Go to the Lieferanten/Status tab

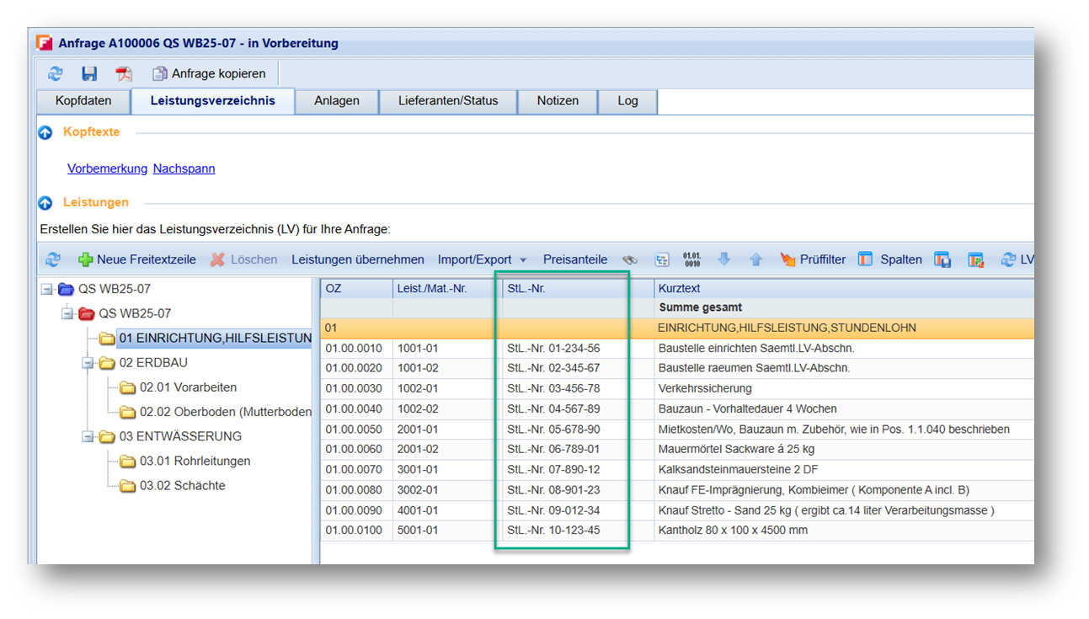(448, 101)
